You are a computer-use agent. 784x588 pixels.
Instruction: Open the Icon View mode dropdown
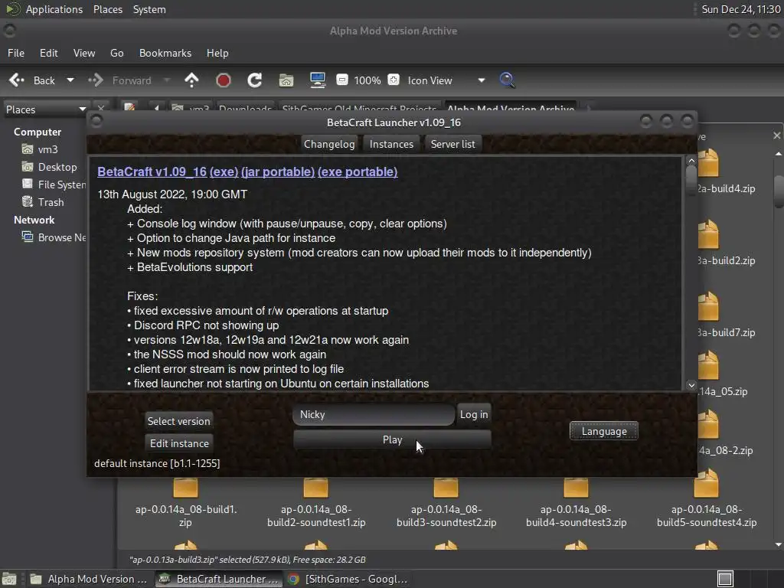click(x=446, y=80)
